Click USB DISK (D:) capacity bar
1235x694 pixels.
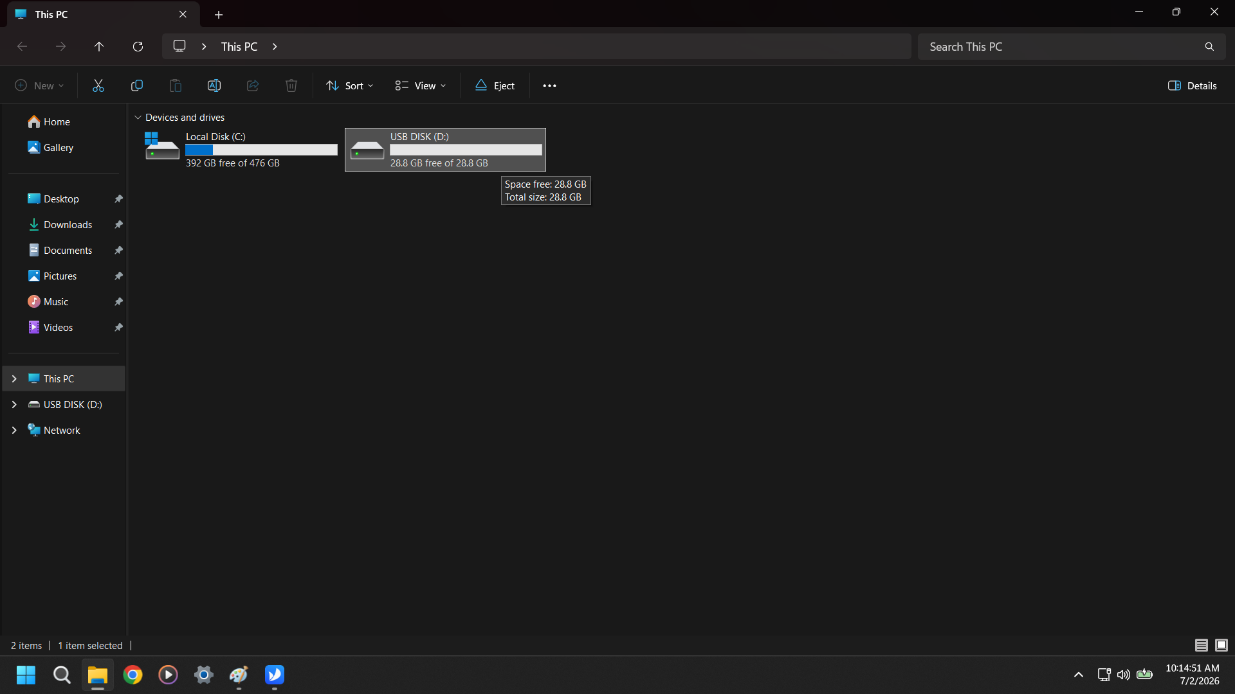point(466,150)
